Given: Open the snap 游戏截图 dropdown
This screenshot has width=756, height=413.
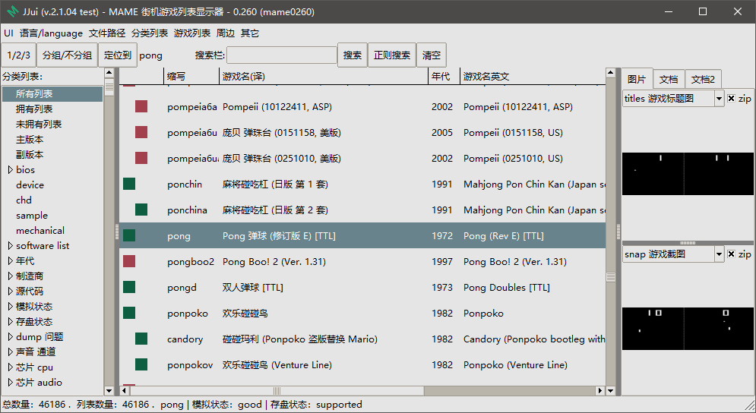Looking at the screenshot, I should click(719, 254).
